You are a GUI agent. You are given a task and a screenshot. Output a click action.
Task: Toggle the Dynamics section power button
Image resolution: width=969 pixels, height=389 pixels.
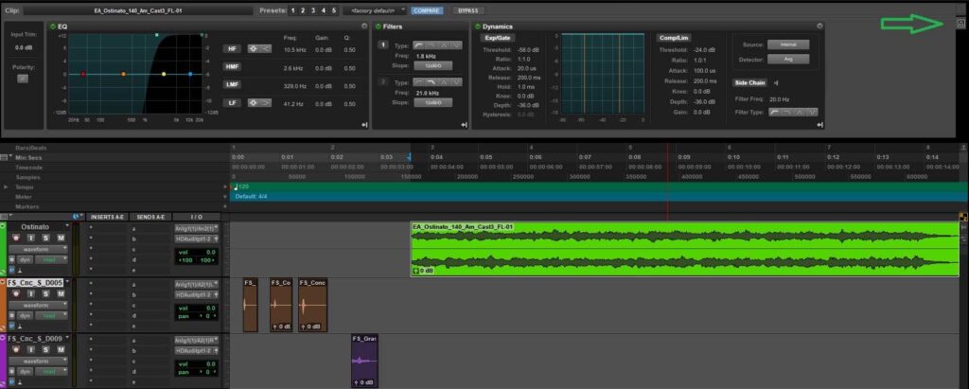click(475, 27)
